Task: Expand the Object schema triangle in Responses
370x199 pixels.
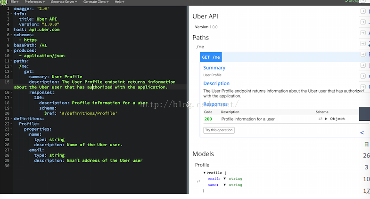Action: pos(326,119)
